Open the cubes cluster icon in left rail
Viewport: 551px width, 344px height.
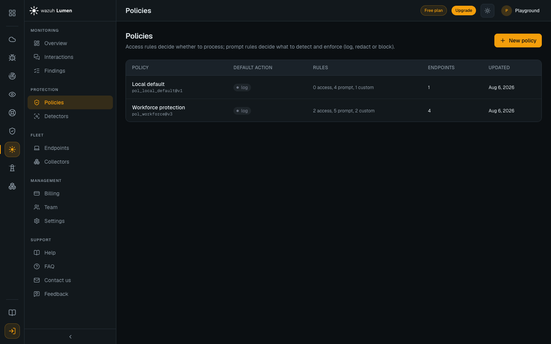12,186
